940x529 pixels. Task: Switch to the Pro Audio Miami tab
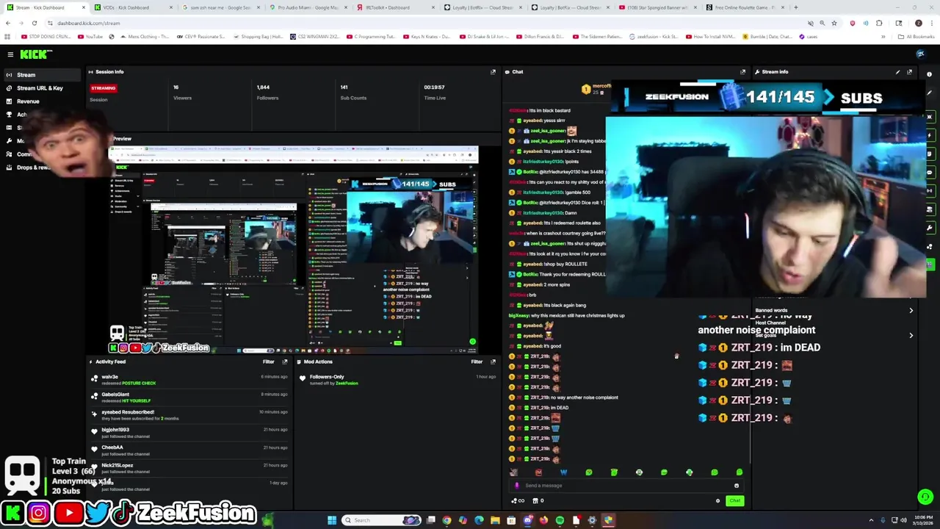(x=308, y=7)
